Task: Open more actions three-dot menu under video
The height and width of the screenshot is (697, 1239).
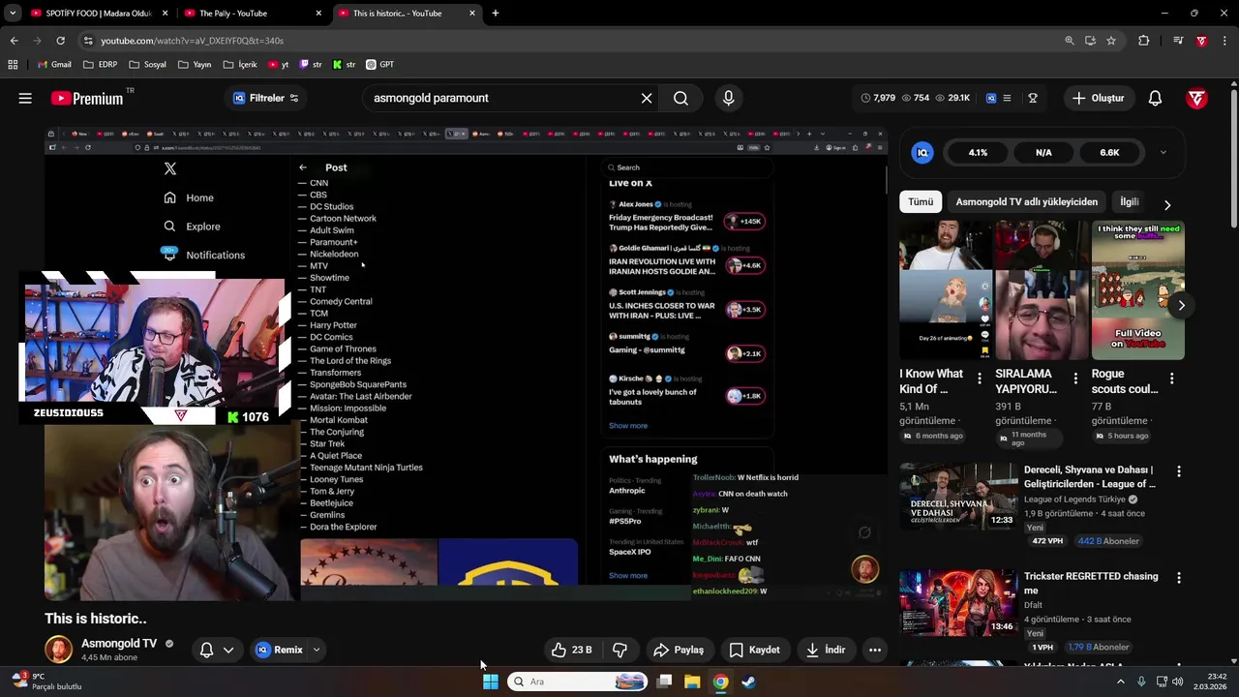Action: point(875,650)
